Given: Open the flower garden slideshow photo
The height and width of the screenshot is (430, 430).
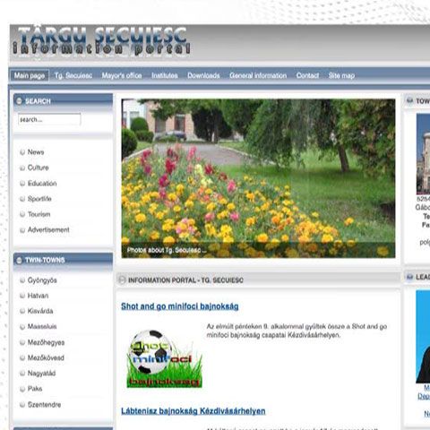Looking at the screenshot, I should point(258,178).
